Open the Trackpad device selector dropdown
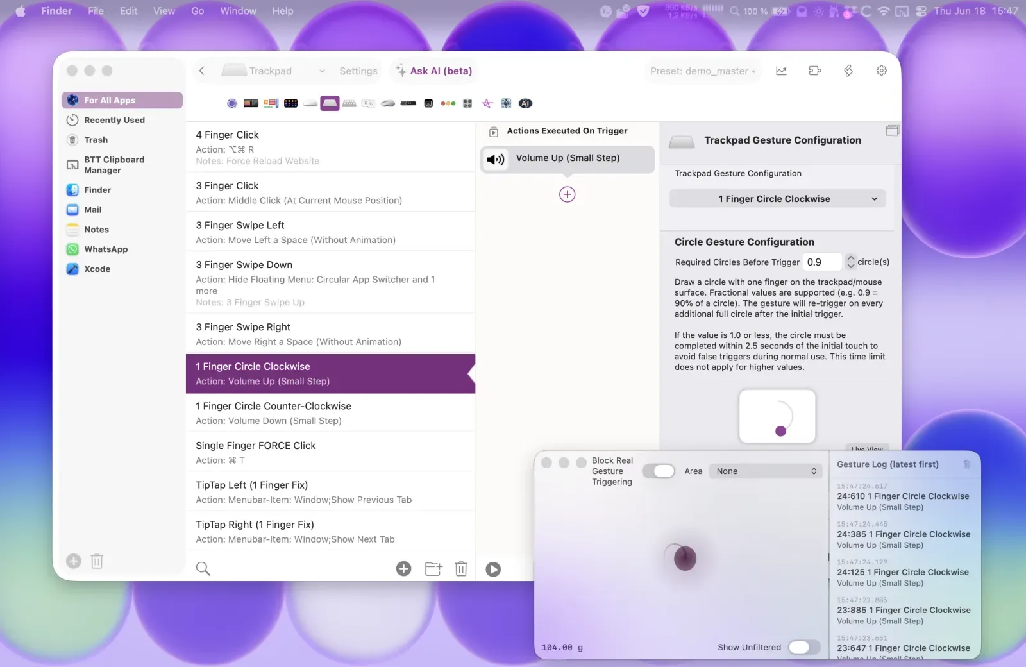This screenshot has width=1026, height=667. coord(274,71)
